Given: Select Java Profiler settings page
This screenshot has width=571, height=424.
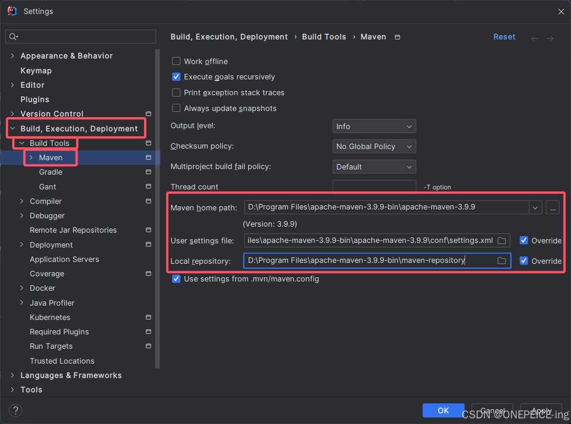Looking at the screenshot, I should (52, 303).
